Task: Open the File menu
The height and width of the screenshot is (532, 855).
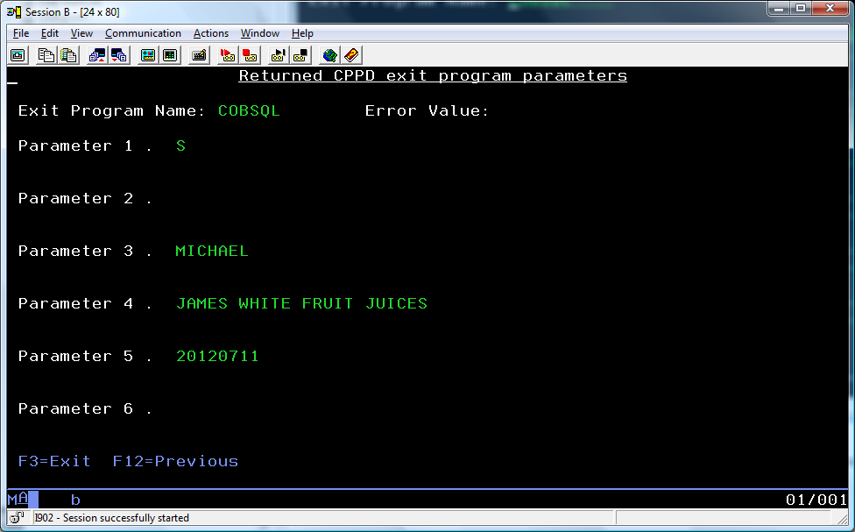Action: pos(21,33)
